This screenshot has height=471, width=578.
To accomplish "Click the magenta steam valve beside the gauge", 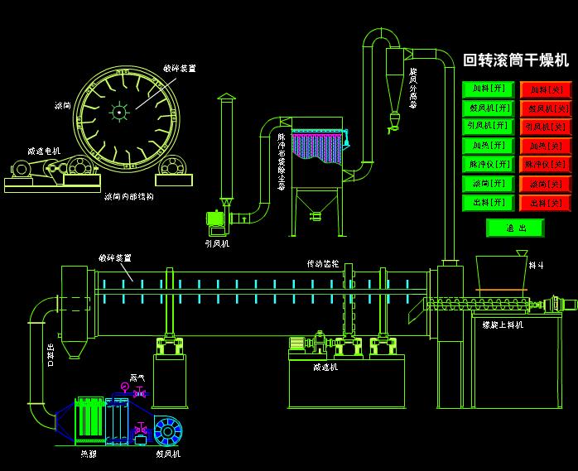I will 140,392.
